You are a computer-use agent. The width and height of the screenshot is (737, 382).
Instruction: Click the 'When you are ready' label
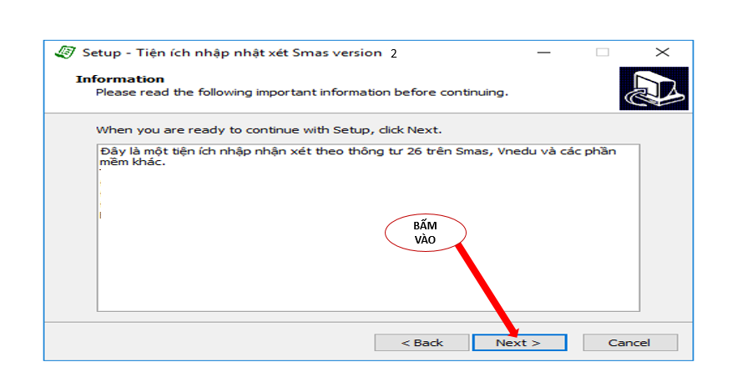268,130
